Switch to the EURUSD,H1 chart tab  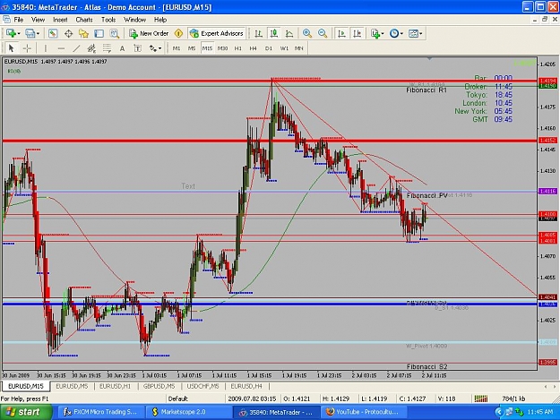(115, 386)
